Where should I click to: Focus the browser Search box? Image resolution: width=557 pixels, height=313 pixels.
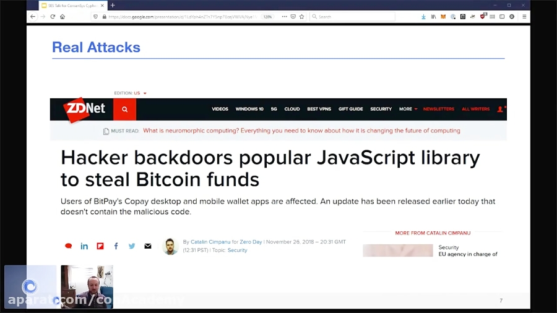(x=352, y=17)
